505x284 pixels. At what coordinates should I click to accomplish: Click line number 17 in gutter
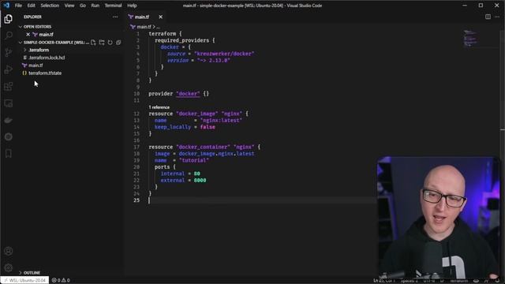click(137, 147)
